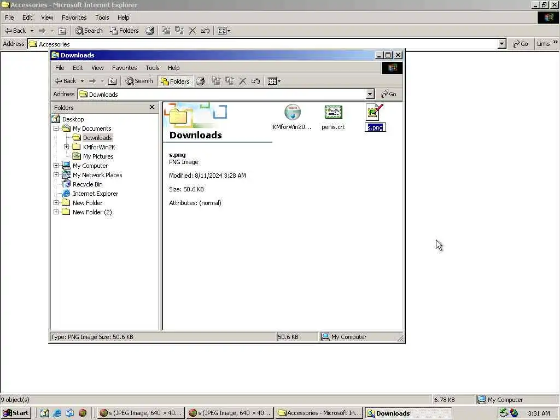Open Help menu in Downloads window
Viewport: 560px width, 420px height.
click(173, 68)
